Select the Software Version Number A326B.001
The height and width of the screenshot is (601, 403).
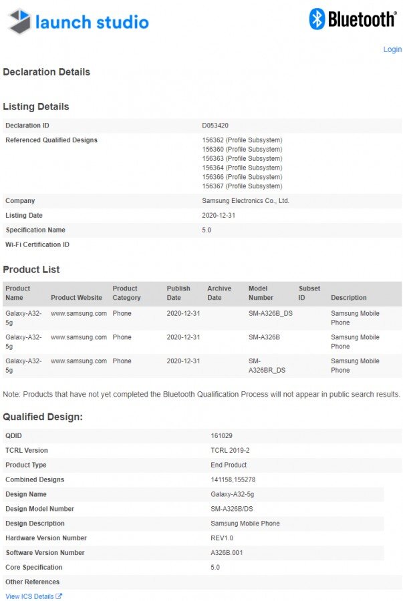tap(227, 553)
